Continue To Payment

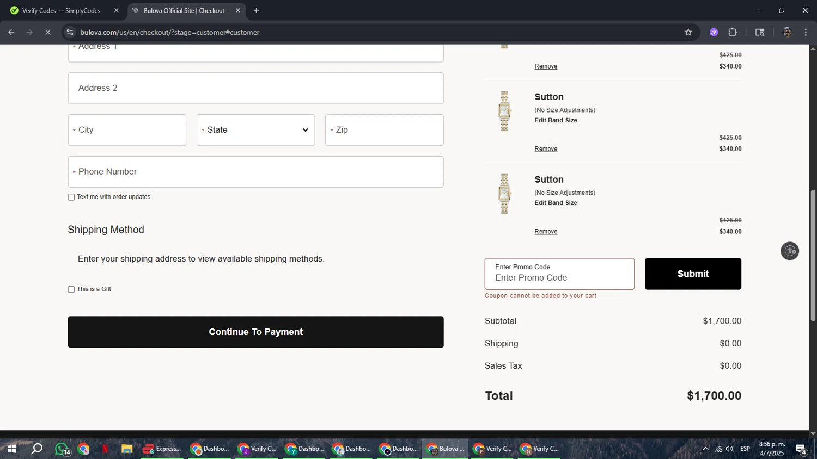tap(255, 332)
